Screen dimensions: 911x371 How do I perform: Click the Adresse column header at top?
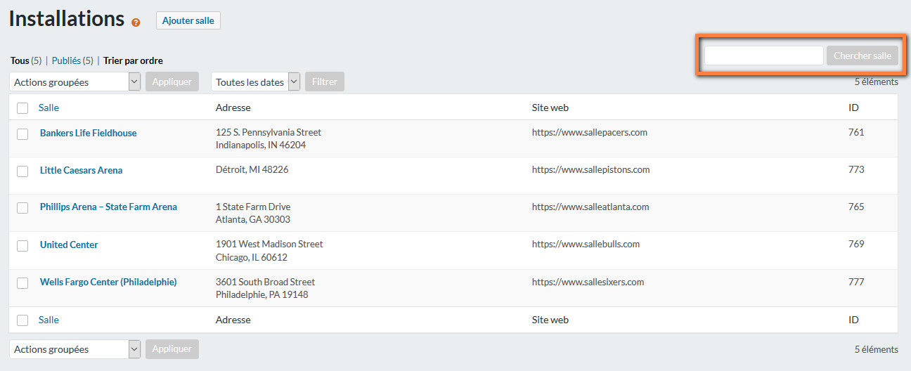pos(233,108)
